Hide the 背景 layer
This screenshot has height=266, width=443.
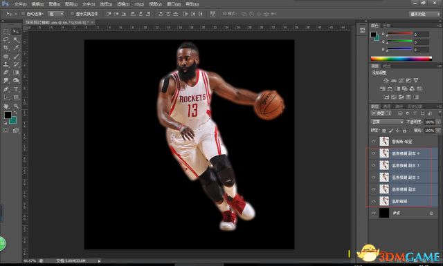[x=373, y=213]
